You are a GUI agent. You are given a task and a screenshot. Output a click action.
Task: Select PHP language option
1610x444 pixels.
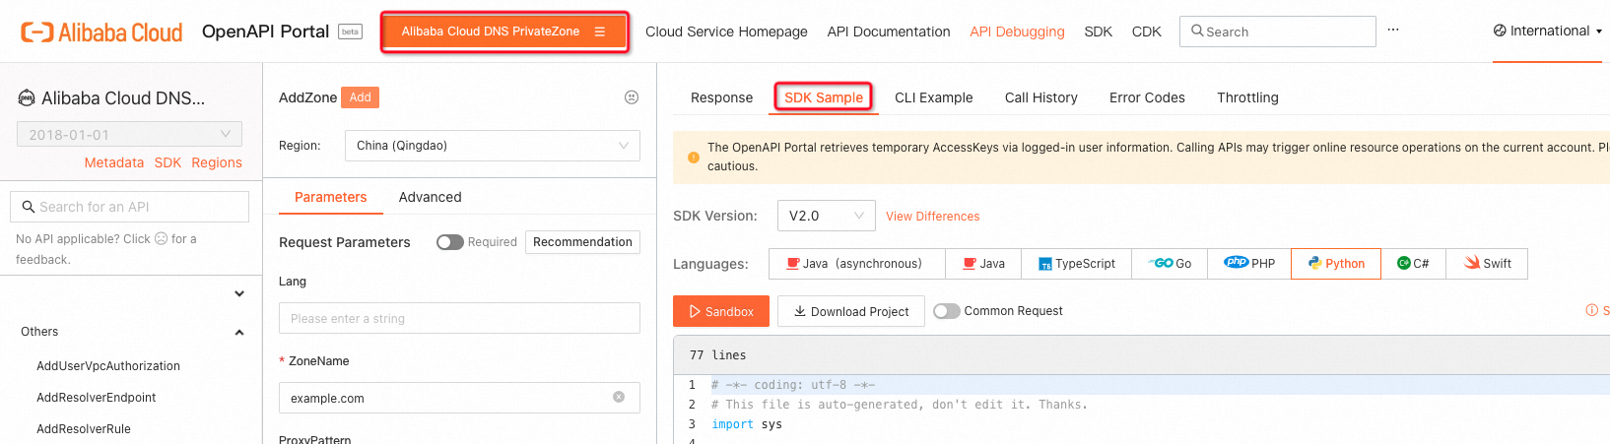tap(1249, 264)
